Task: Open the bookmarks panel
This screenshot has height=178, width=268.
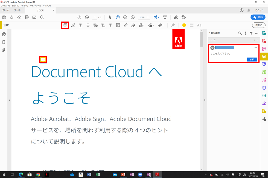Action: (4, 42)
